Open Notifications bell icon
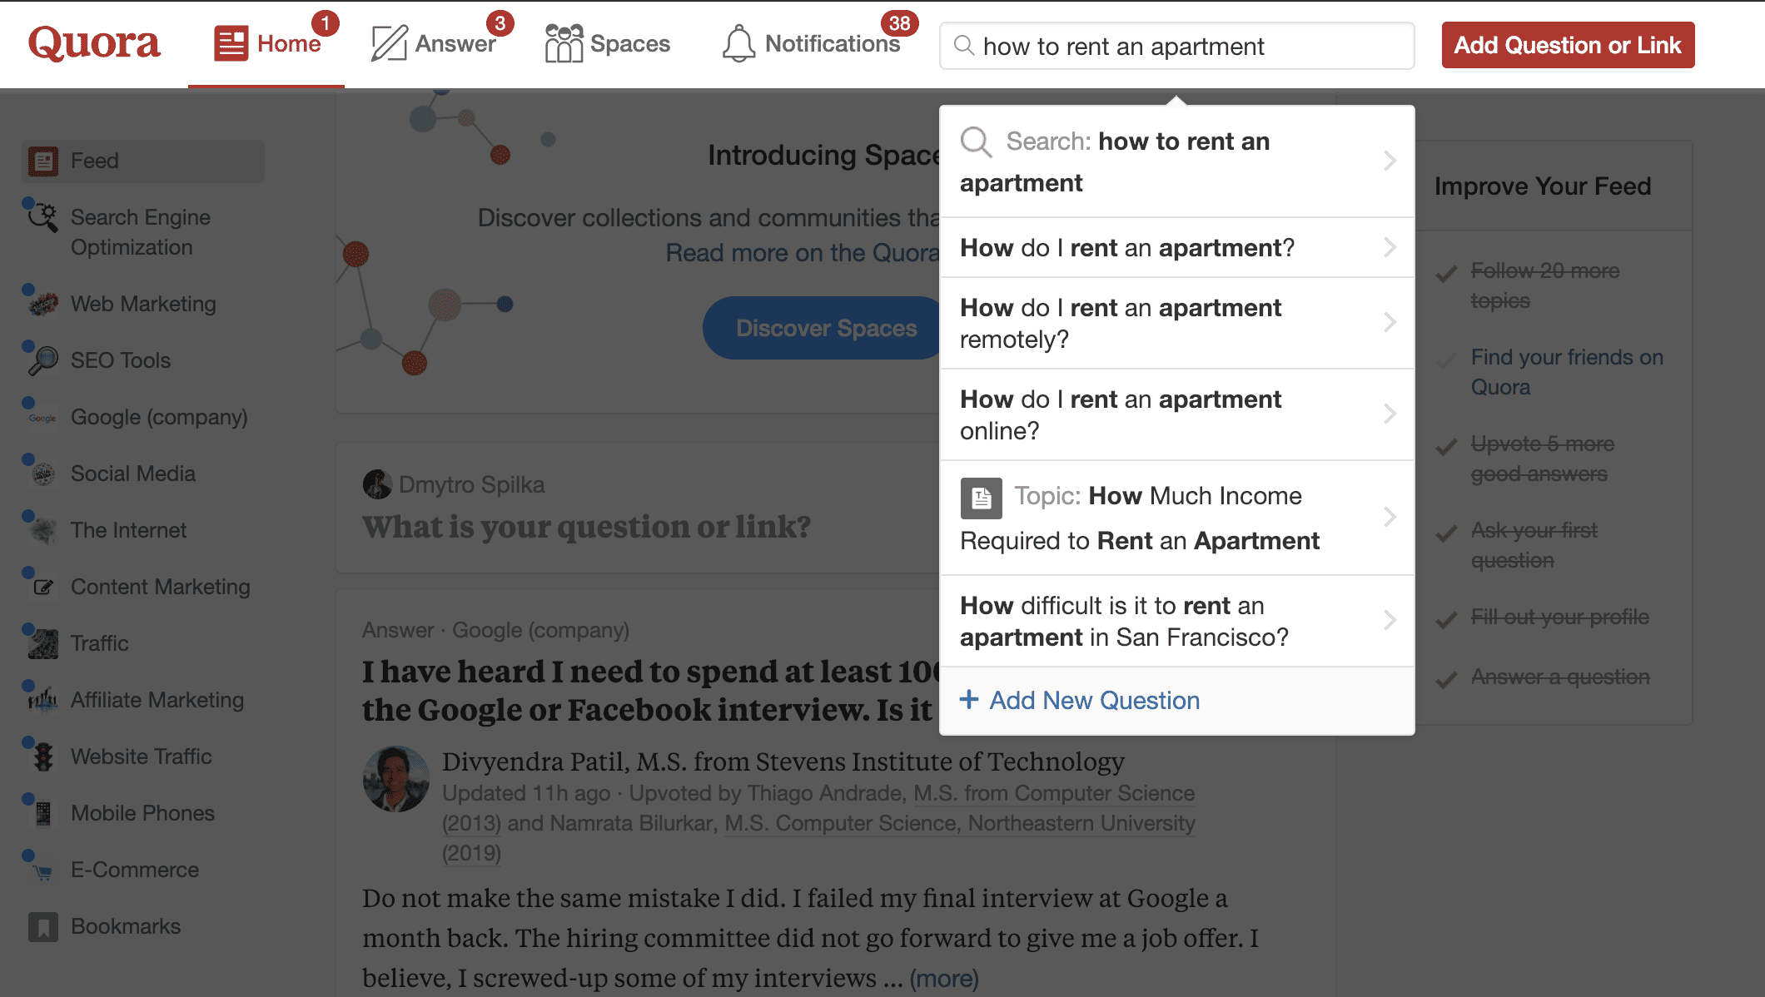1765x997 pixels. (738, 45)
